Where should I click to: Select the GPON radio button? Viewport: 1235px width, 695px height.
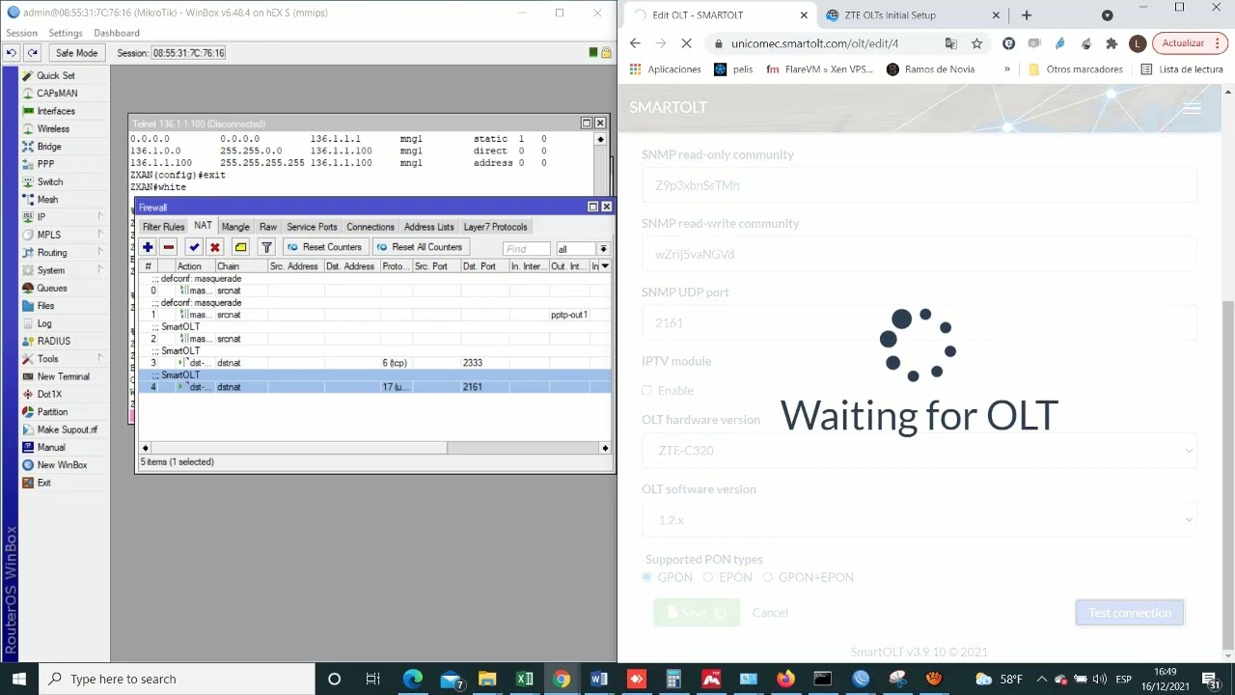[646, 577]
